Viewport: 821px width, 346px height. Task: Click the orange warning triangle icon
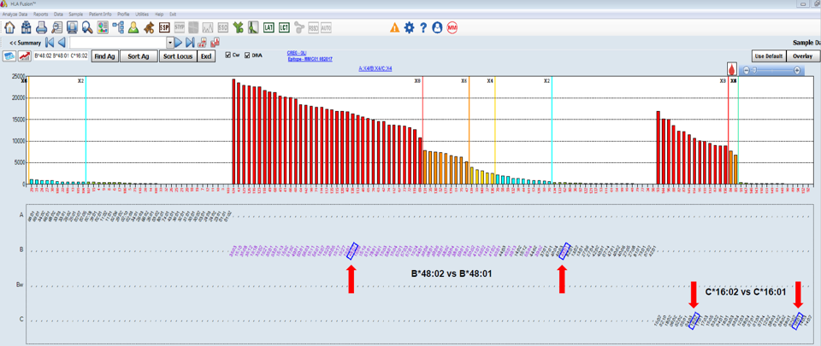(x=394, y=28)
